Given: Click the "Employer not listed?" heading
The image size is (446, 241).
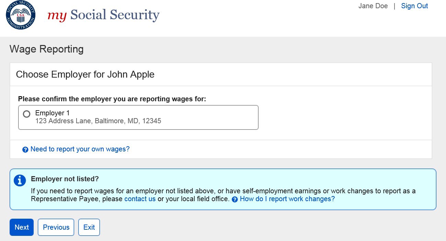Looking at the screenshot, I should 65,179.
